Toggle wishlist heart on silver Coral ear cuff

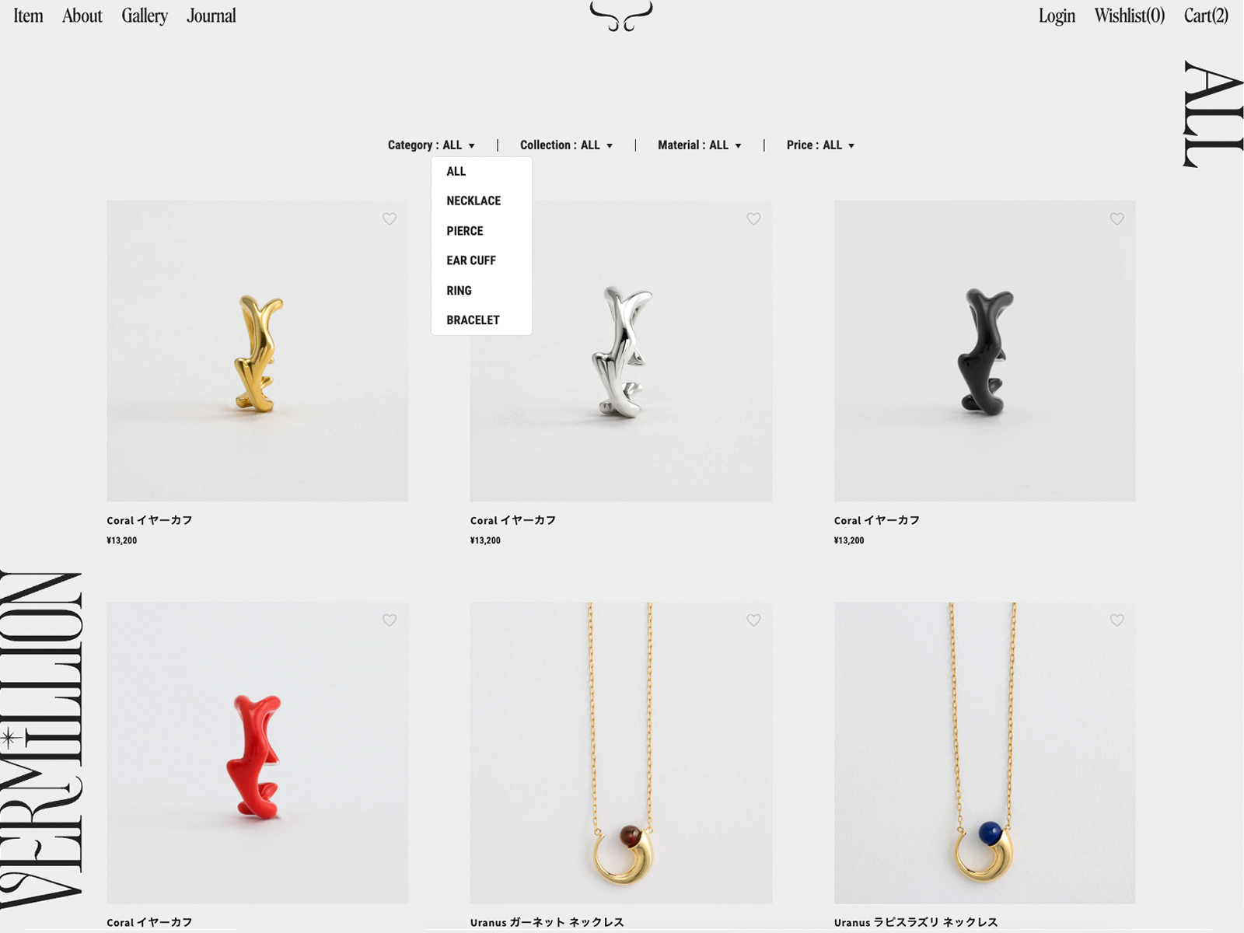753,219
